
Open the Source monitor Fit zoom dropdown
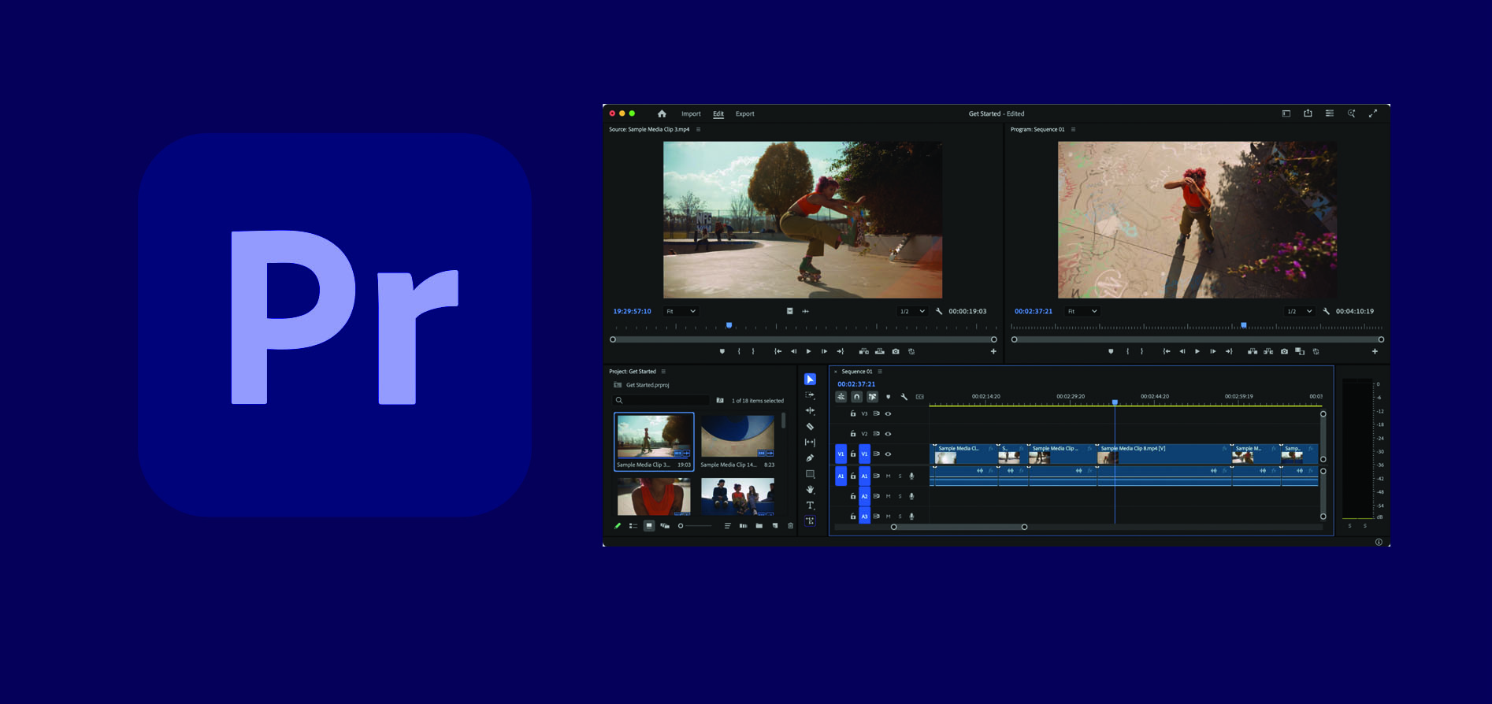[681, 312]
